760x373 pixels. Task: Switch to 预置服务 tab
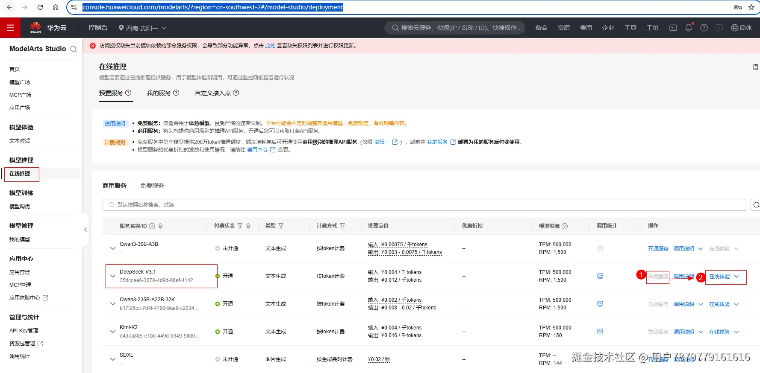coord(111,93)
